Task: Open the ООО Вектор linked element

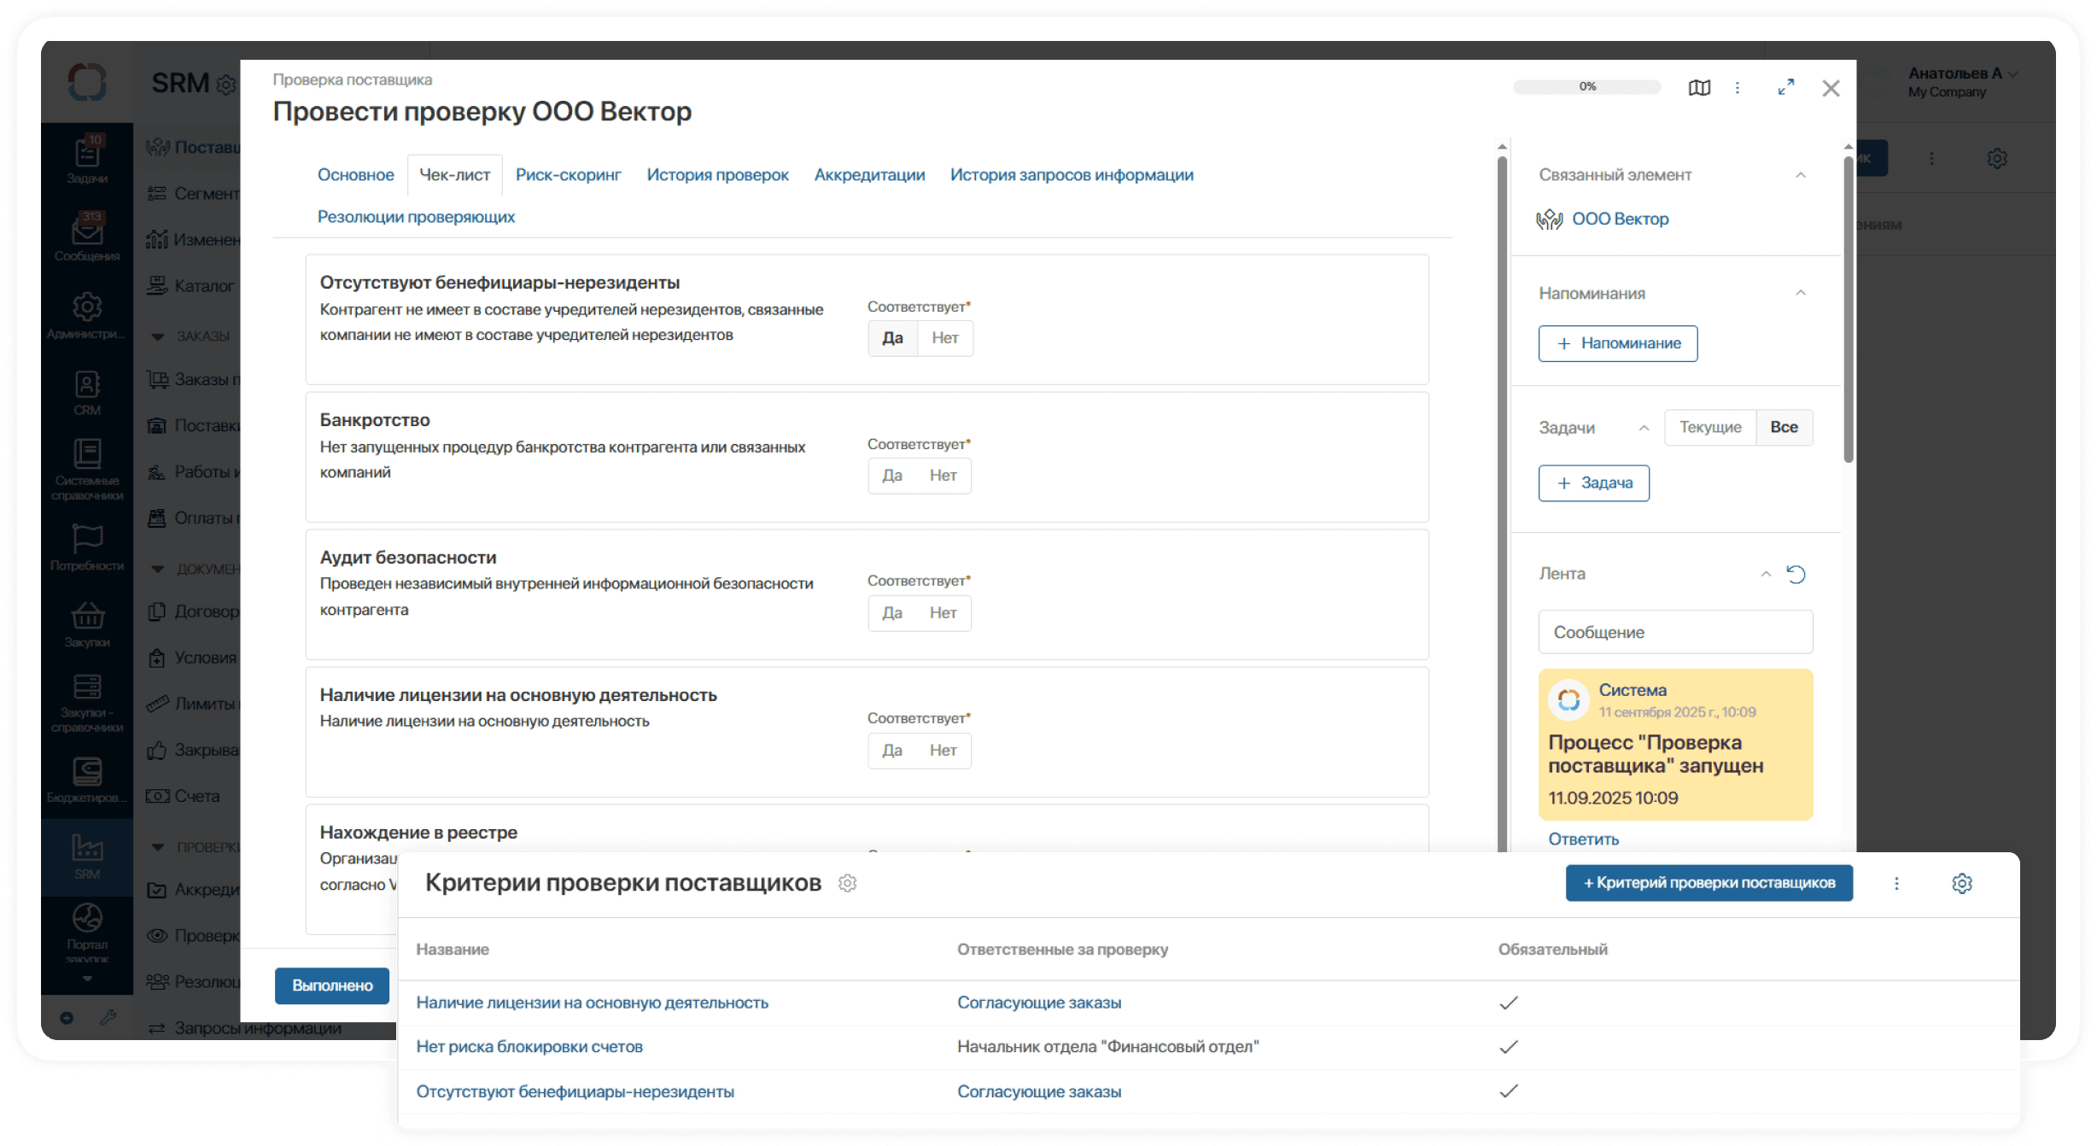Action: pyautogui.click(x=1620, y=219)
